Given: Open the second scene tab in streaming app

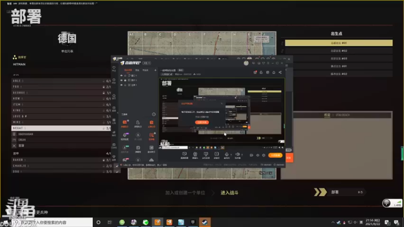Looking at the screenshot, I should pyautogui.click(x=137, y=70).
